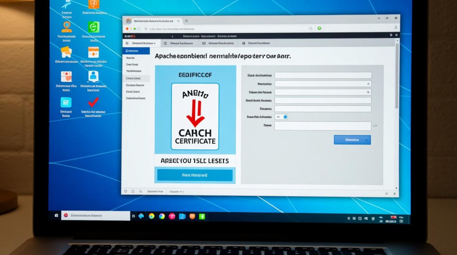Click the blue button below the certificate graphic
Screen dimensions: 457x255
point(194,175)
